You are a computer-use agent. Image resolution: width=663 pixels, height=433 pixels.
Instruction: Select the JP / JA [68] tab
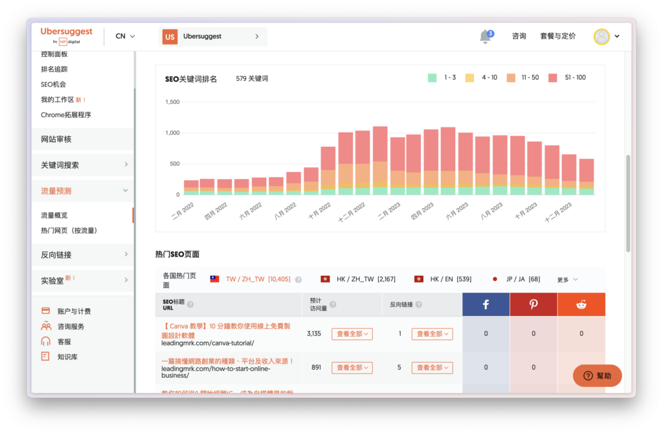[523, 279]
